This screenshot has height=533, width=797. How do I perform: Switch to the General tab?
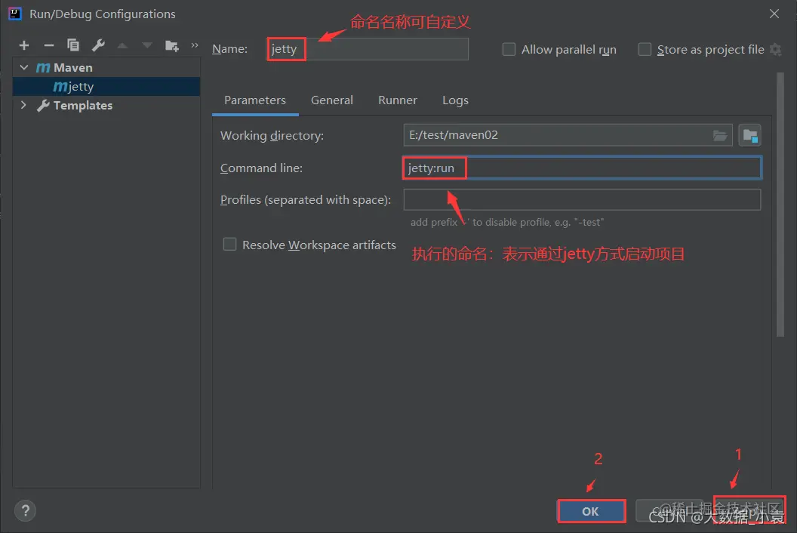tap(332, 100)
